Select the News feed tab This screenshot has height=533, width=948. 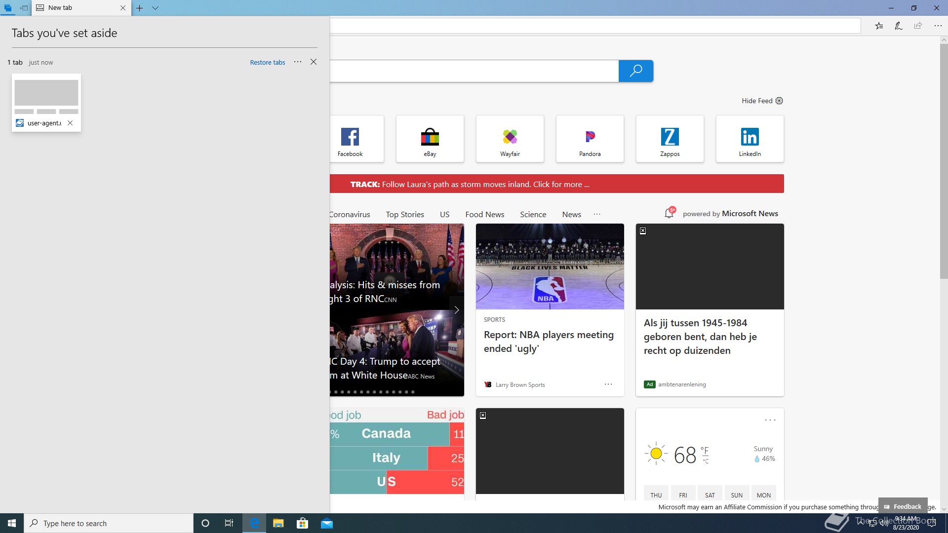tap(571, 214)
